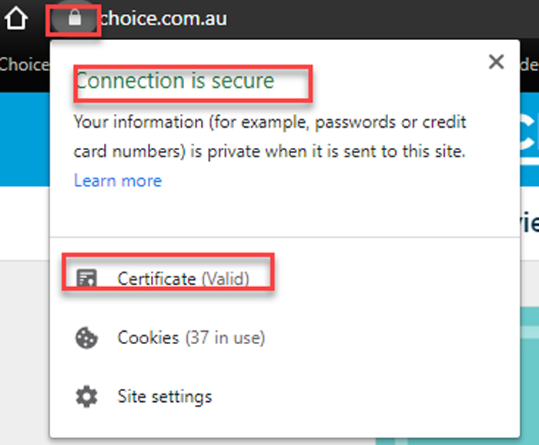
Task: Click the partially visible bookmark at far right
Action: tap(530, 65)
